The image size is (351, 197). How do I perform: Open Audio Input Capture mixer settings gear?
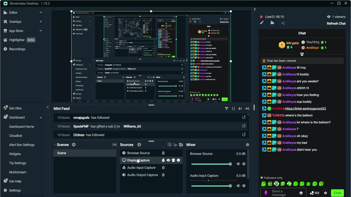tap(244, 186)
